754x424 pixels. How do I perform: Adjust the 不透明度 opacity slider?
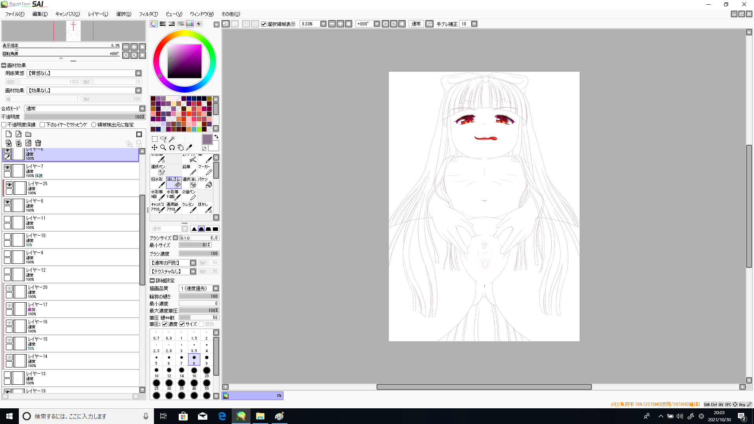coord(85,117)
